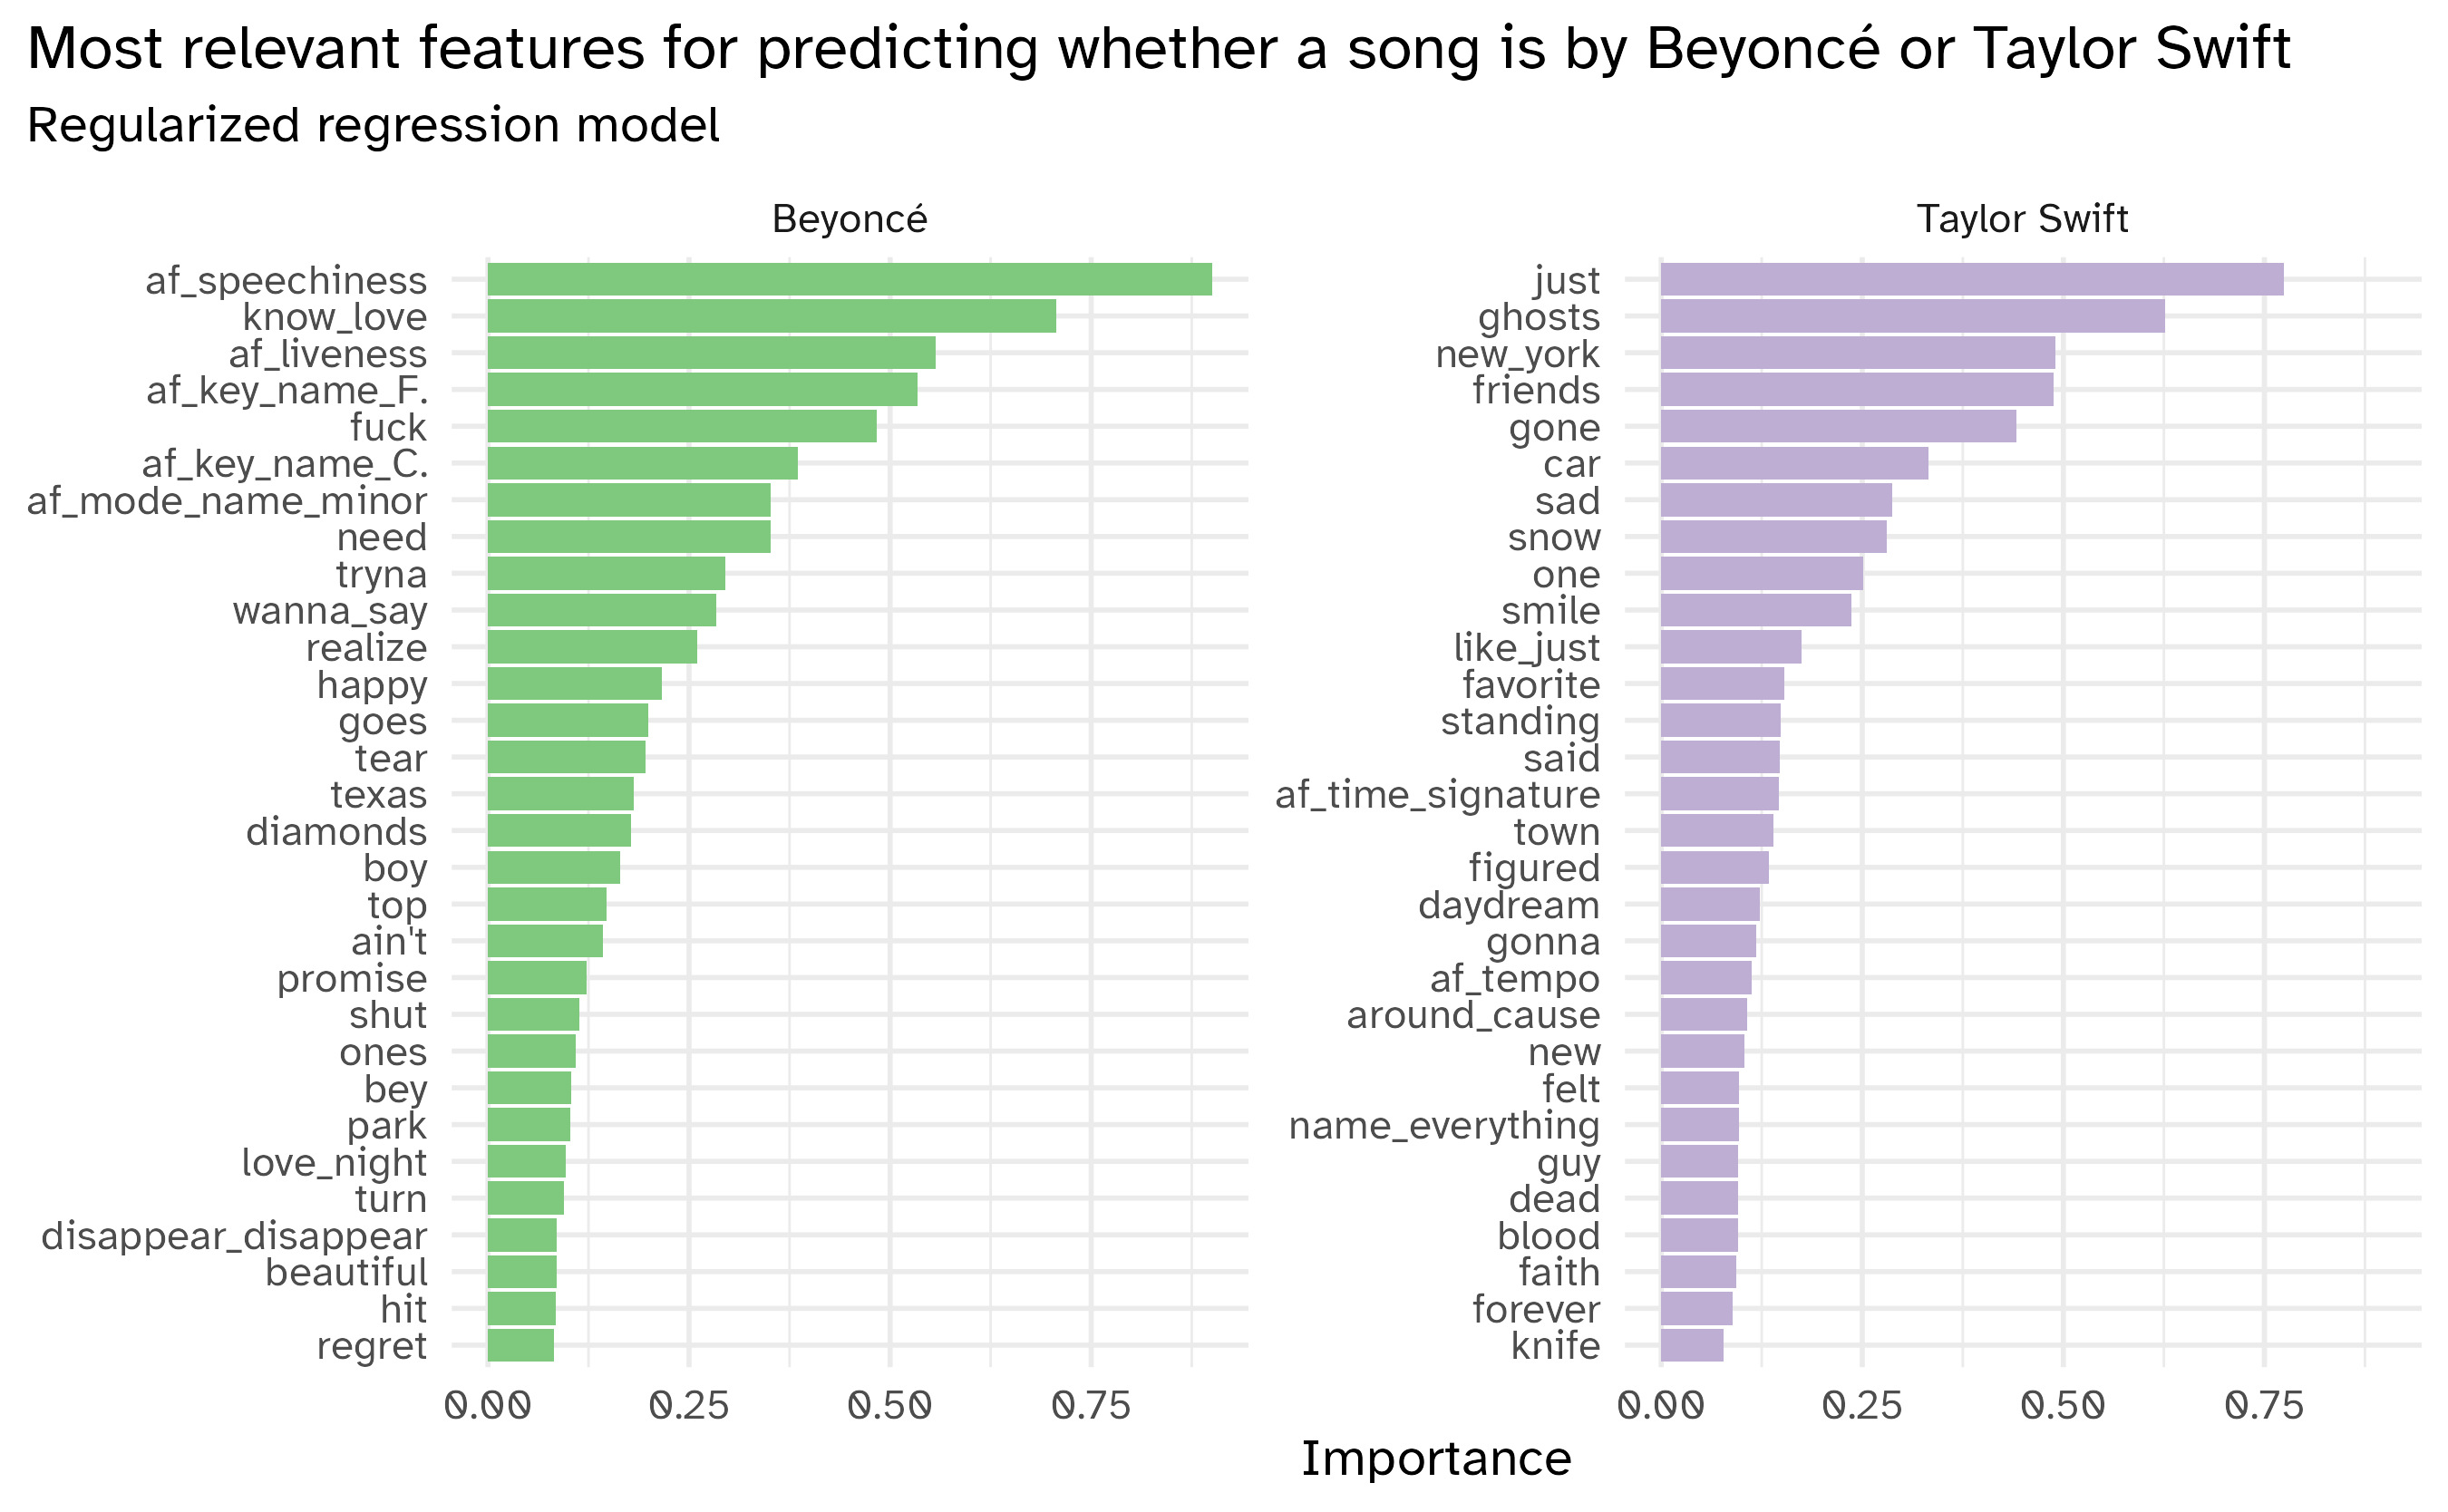Click the chart's main title text
This screenshot has height=1512, width=2448.
1158,48
